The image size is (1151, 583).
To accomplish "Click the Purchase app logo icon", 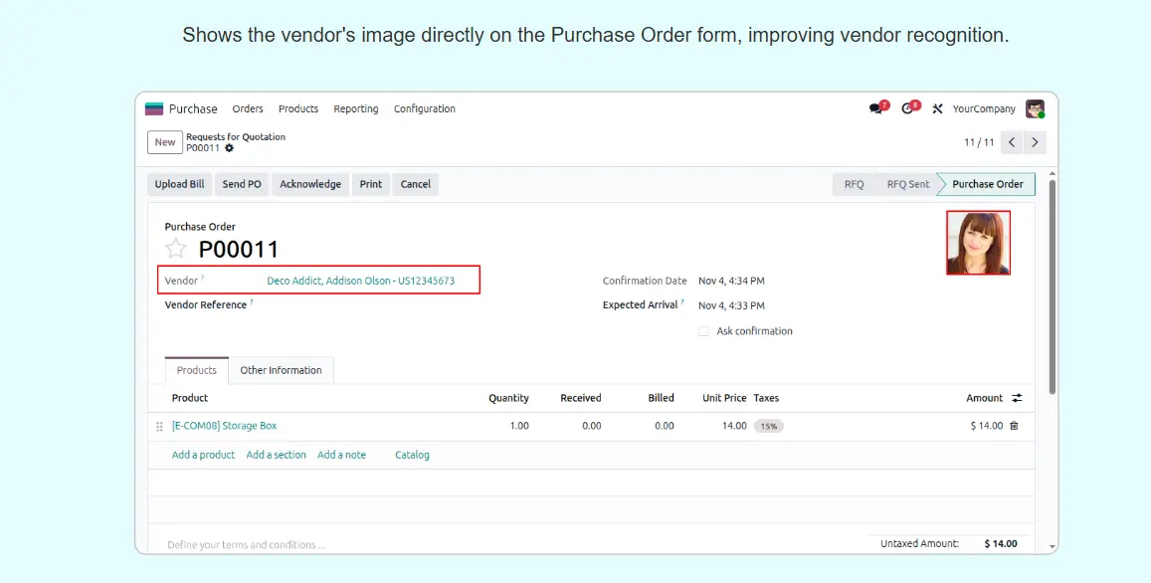I will point(154,108).
